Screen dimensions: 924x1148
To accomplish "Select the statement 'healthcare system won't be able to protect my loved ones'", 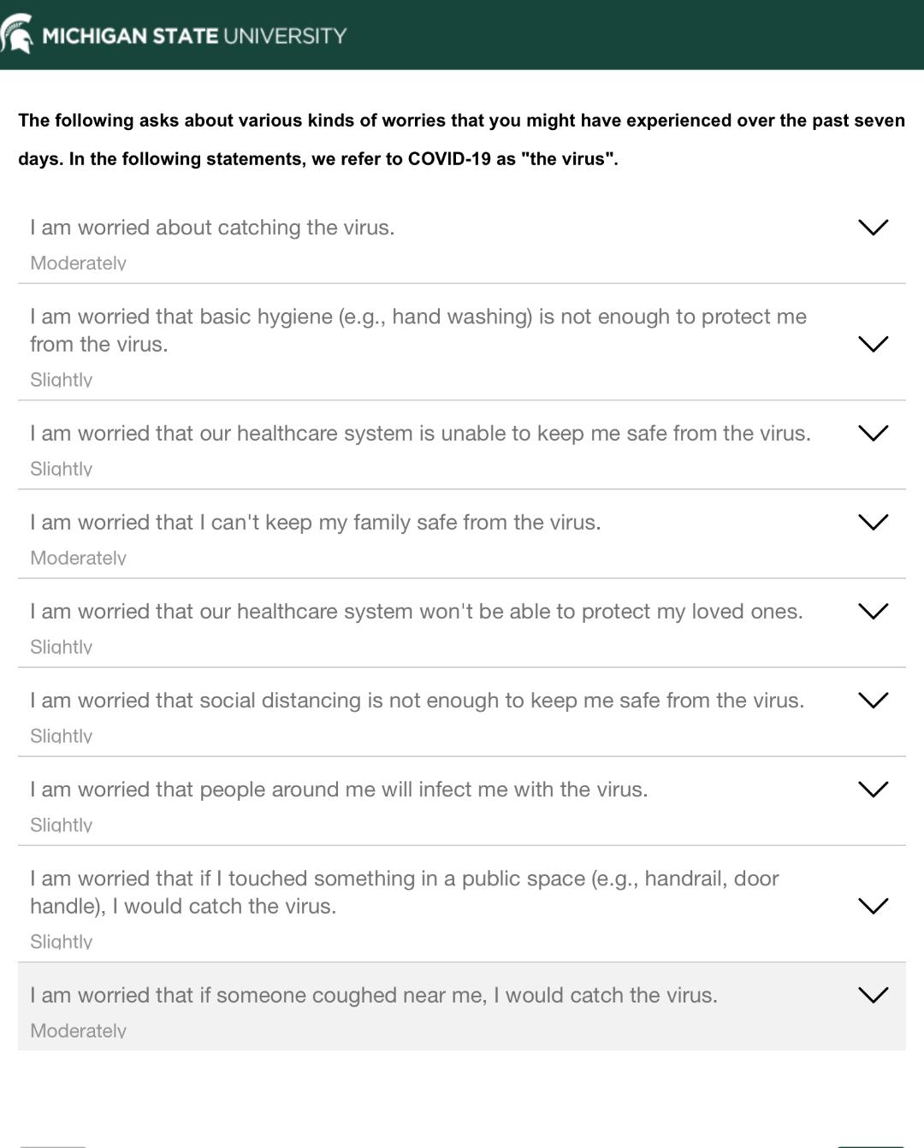I will pos(417,612).
